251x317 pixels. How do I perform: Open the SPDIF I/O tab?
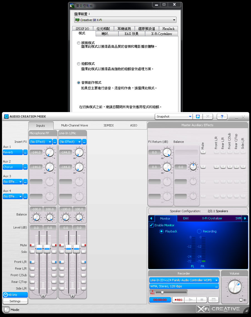tap(83, 29)
